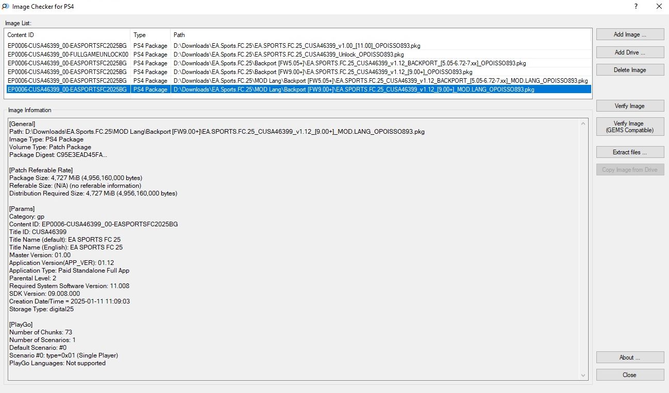Click the [General] section heading
This screenshot has height=393, width=669.
22,124
